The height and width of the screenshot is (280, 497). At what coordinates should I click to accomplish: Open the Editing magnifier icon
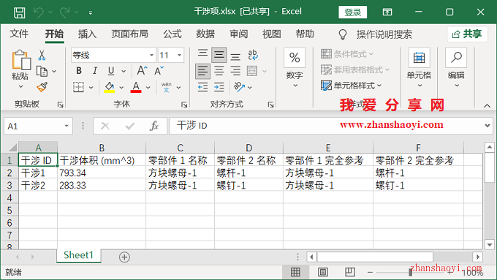(x=456, y=58)
